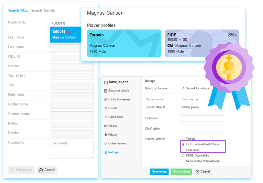Open Privacy settings
This screenshot has width=263, height=183.
pyautogui.click(x=113, y=135)
